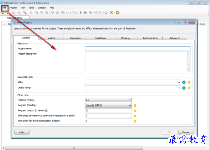Click description scrollbar down arrow

point(189,70)
